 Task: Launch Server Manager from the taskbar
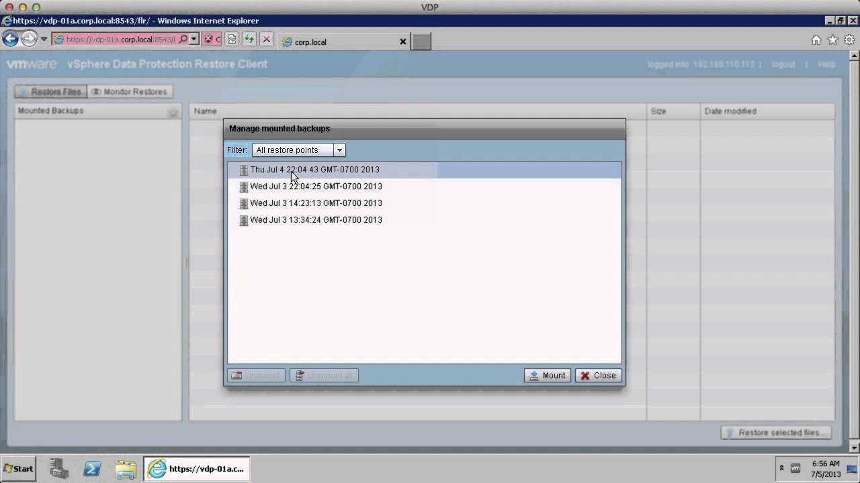point(59,469)
